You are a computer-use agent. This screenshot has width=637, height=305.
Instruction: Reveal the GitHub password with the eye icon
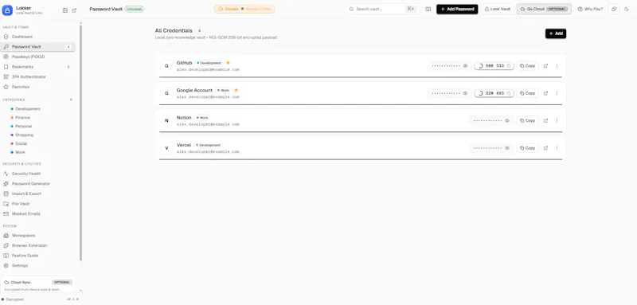pos(466,66)
